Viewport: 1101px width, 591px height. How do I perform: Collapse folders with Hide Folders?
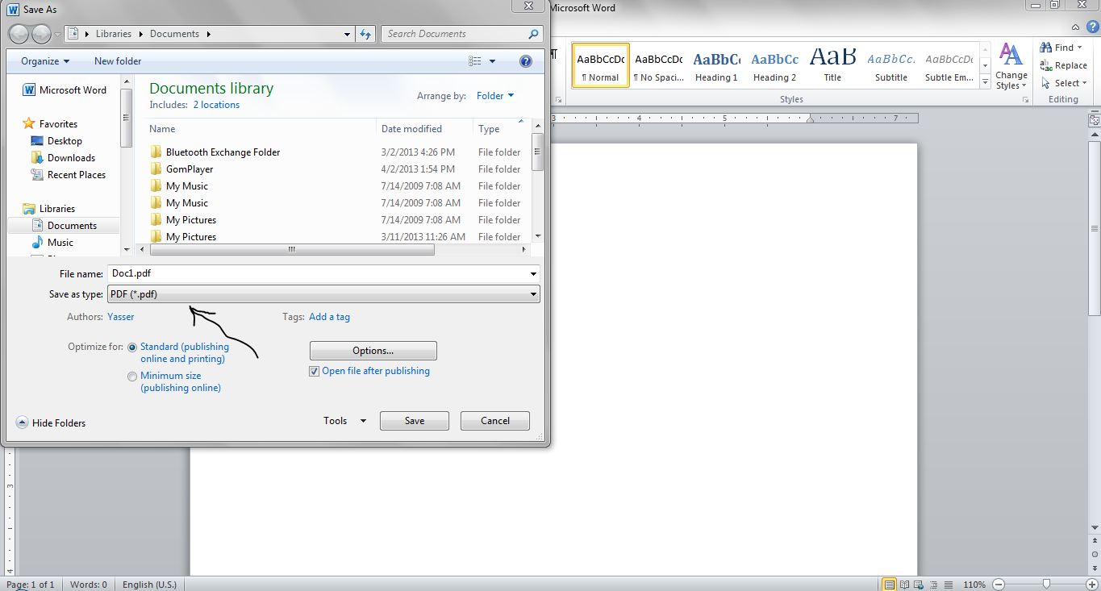(x=51, y=423)
